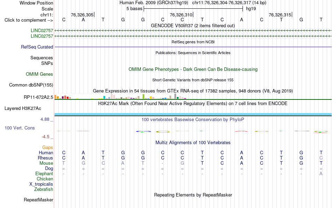Open the H3K27Ac Mark ENCODE track title
Image resolution: width=332 pixels, height=208 pixels.
pos(193,103)
